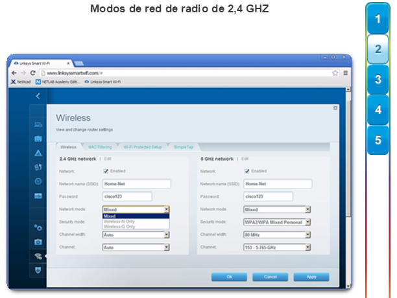Open the 5 GHz Channel 153 dropdown
Viewport: 397px width, 298px height.
click(x=277, y=247)
